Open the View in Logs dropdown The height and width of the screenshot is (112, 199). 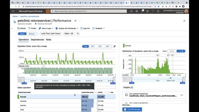(x=46, y=28)
